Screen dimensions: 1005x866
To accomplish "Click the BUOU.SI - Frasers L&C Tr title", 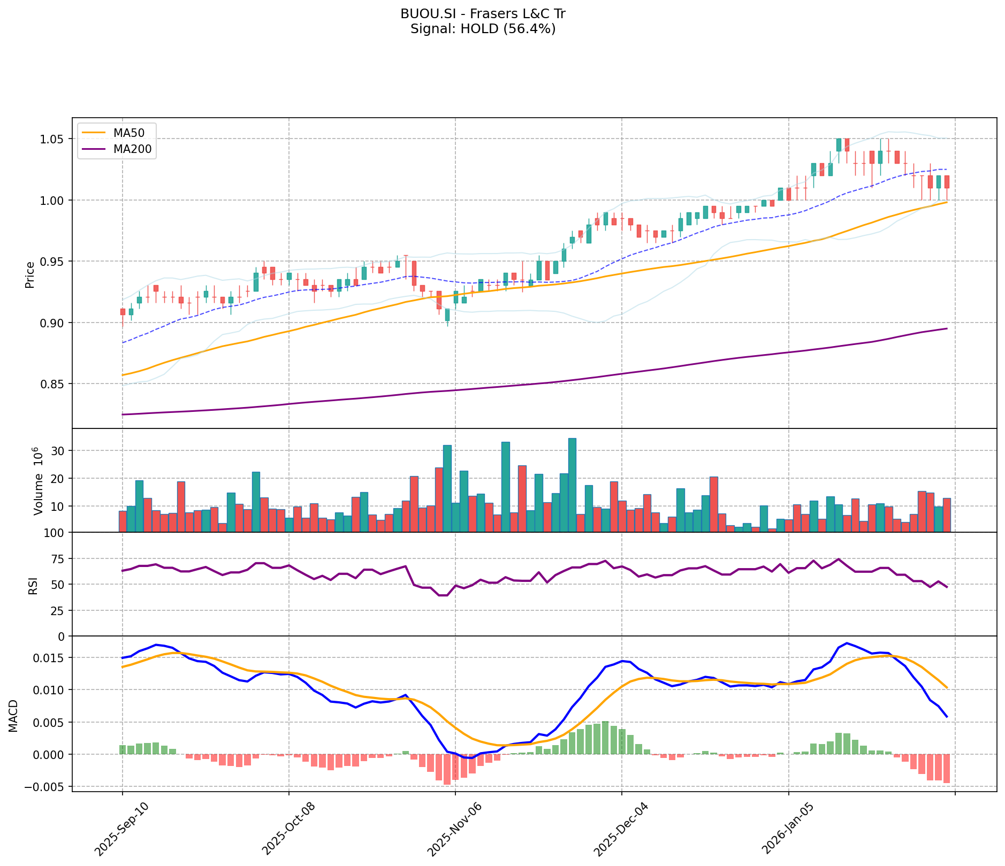I will pos(483,14).
